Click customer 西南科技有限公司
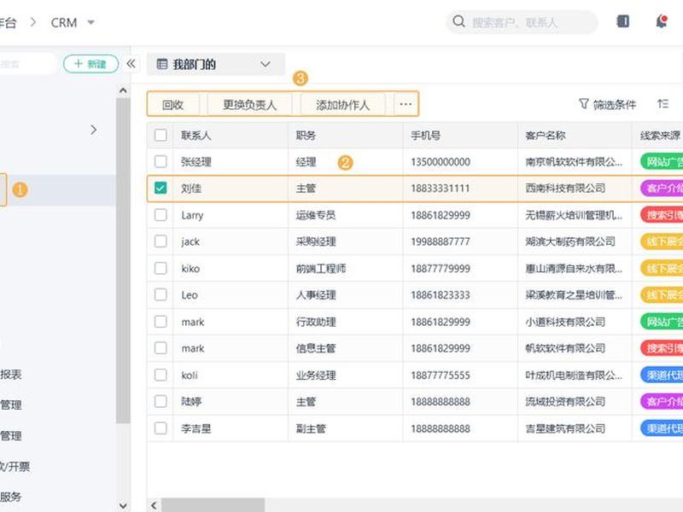The width and height of the screenshot is (683, 512). tap(565, 188)
